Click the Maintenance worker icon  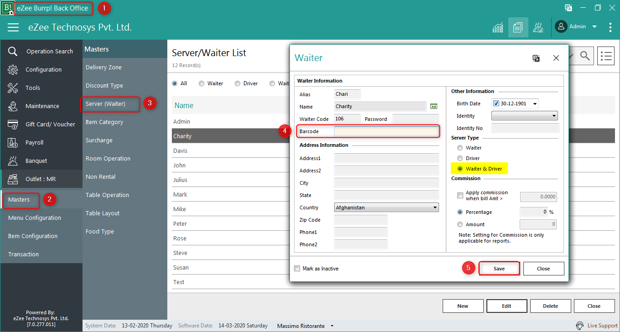click(x=13, y=106)
